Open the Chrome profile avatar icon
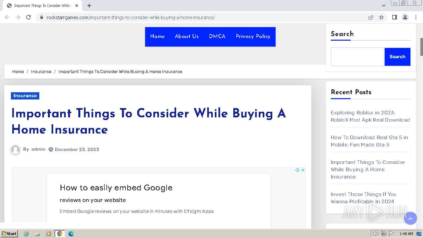The height and width of the screenshot is (238, 423). tap(405, 17)
